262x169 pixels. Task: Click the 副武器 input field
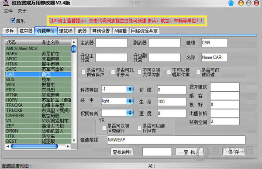165,43
